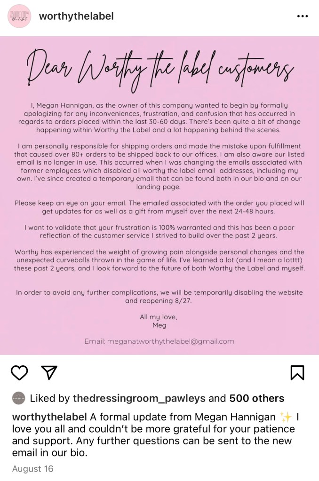Tap the paragraph about reopening 8/27
The width and height of the screenshot is (319, 481).
click(159, 296)
